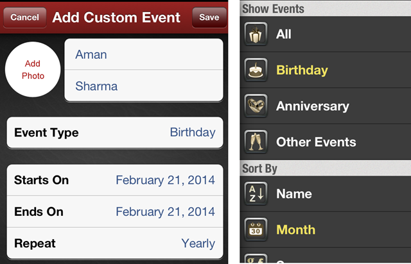
Task: Show all event types
Action: [x=284, y=35]
